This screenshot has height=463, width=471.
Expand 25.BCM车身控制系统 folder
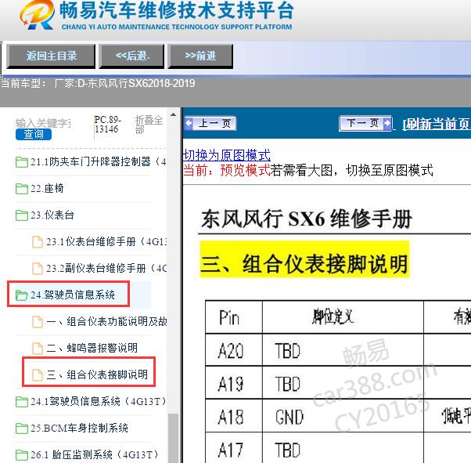click(79, 428)
